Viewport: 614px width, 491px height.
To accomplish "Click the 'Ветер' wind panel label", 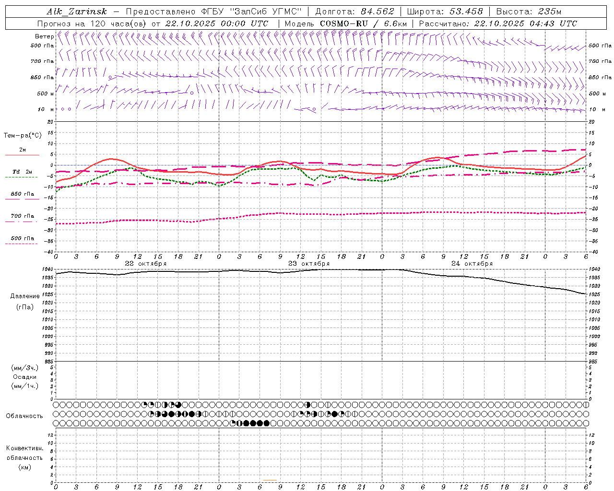I will pos(44,36).
